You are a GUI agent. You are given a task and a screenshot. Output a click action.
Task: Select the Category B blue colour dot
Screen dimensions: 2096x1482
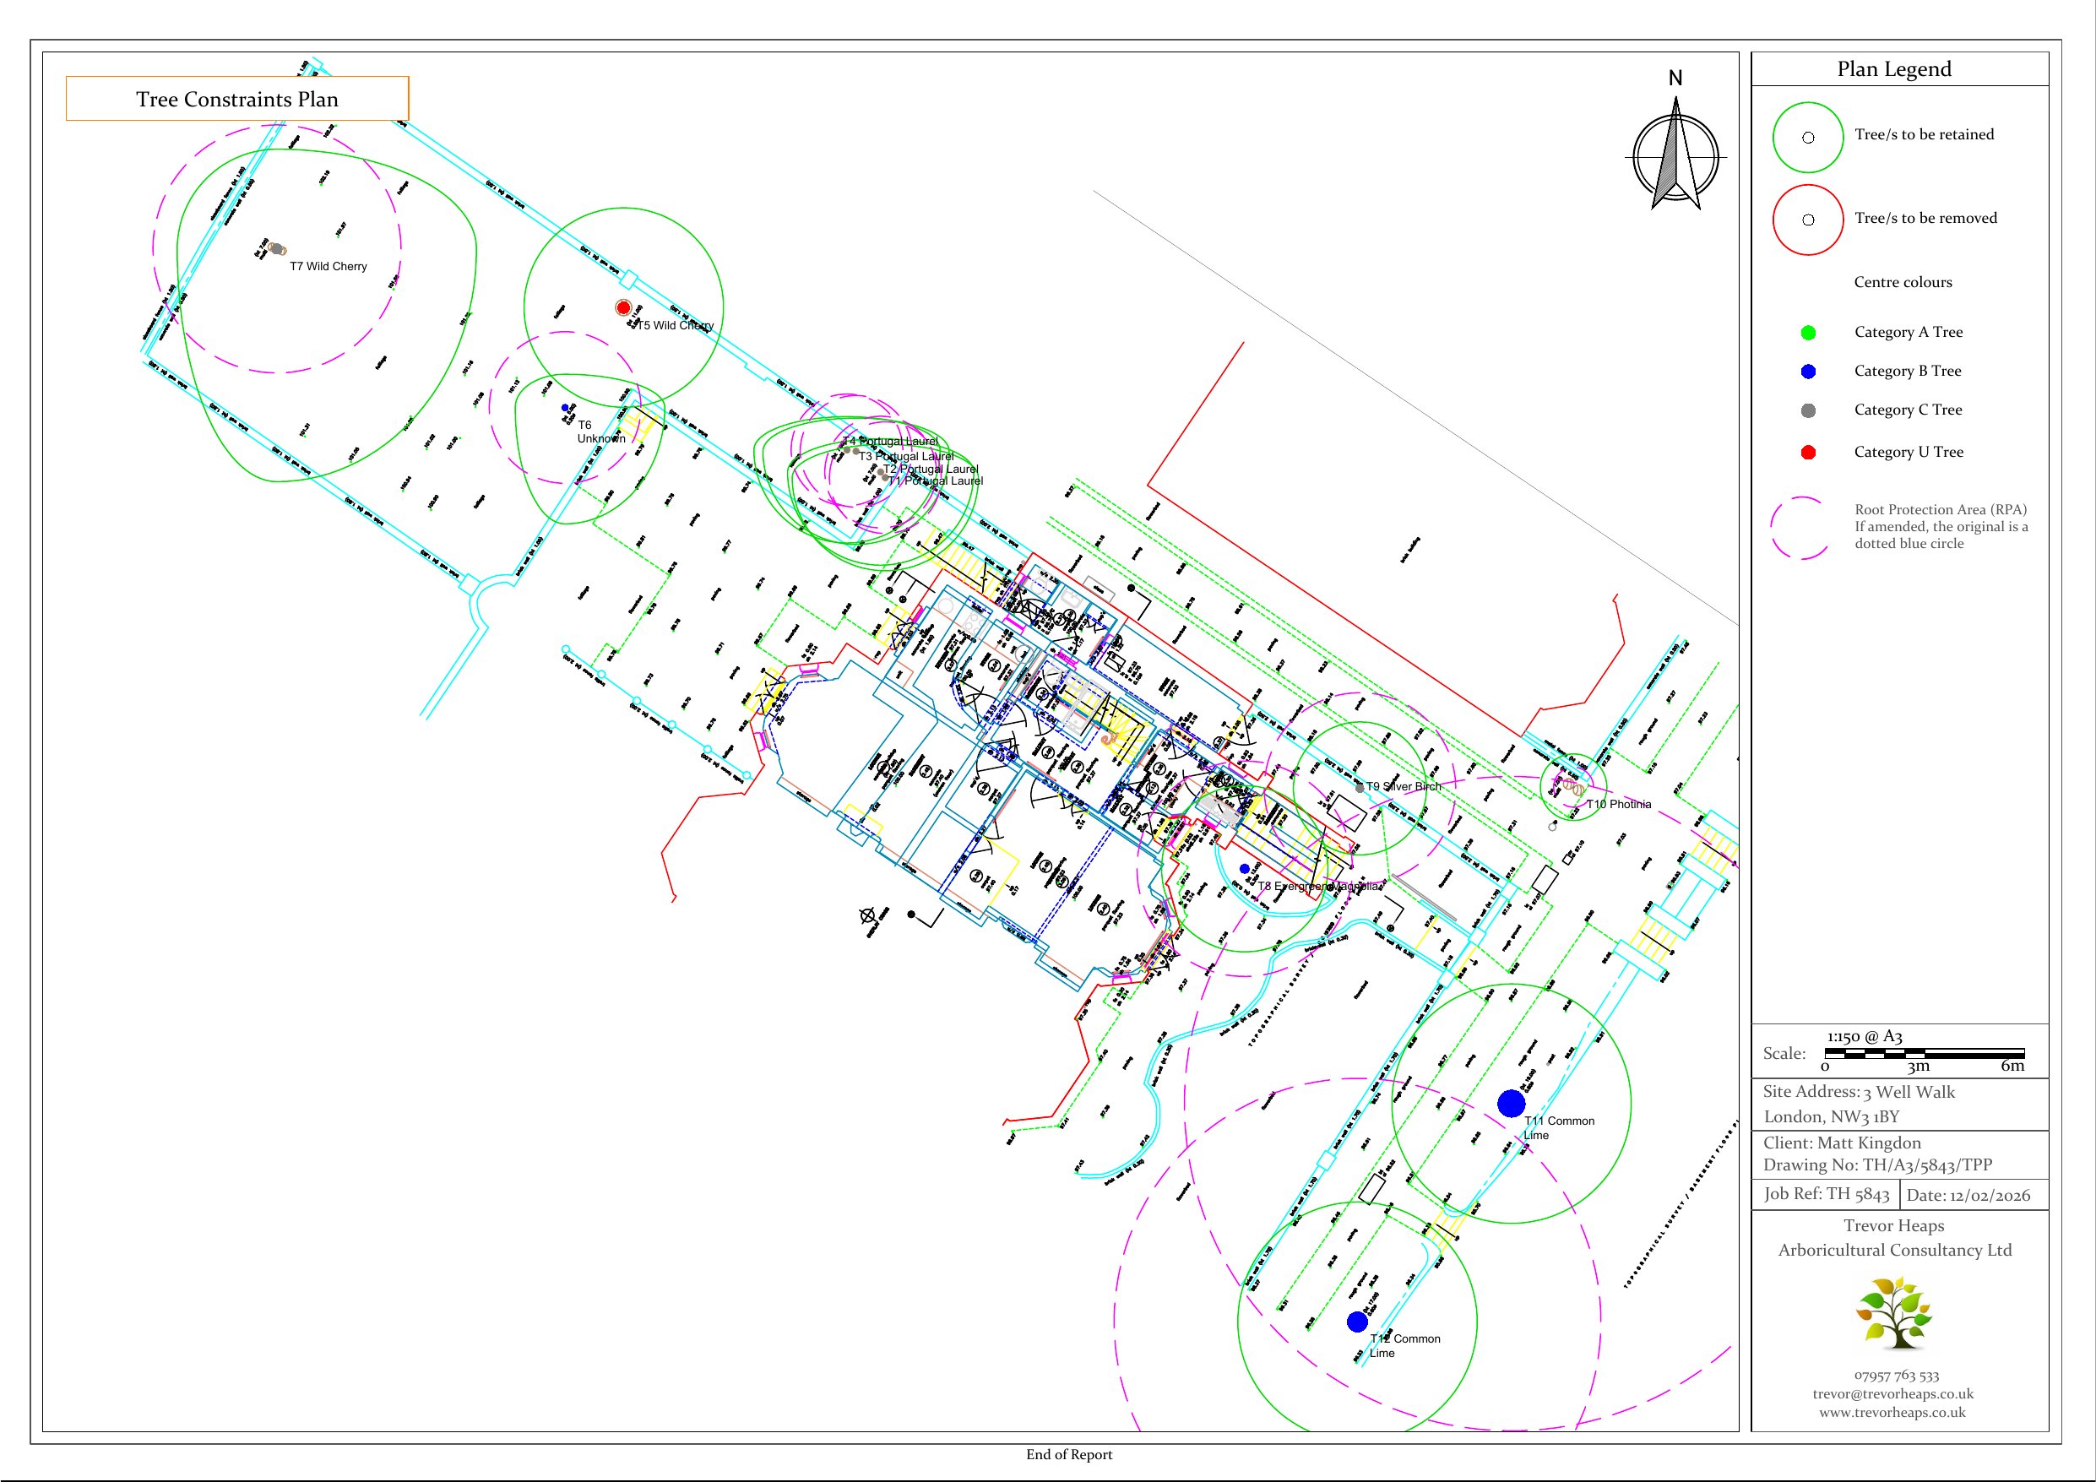point(1807,372)
